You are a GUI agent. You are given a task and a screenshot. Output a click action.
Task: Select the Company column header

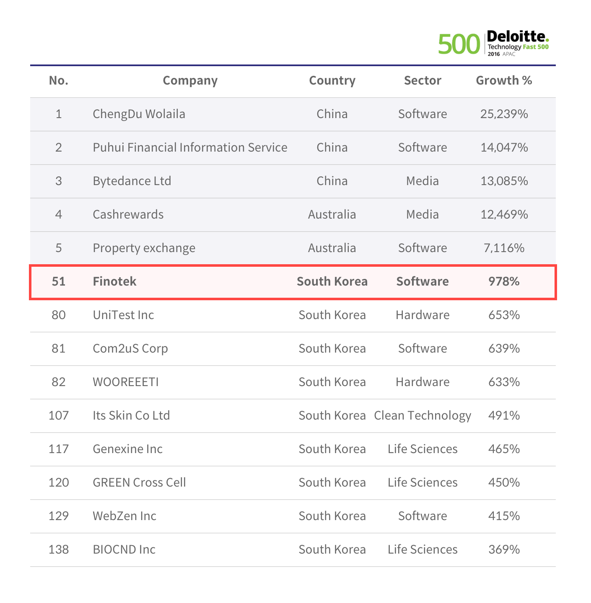coord(190,80)
